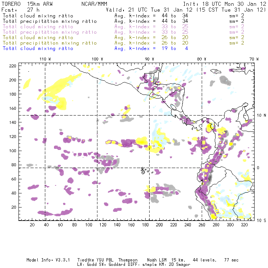Select the '10 N' latitude label
The width and height of the screenshot is (268, 268).
(261, 116)
